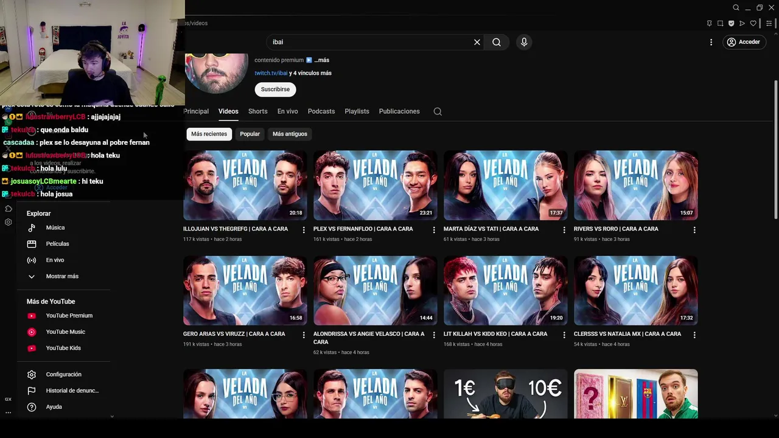This screenshot has height=438, width=779.
Task: Click title CLERSSS VS NATALIA MX | CARA A CARA
Action: (x=627, y=334)
